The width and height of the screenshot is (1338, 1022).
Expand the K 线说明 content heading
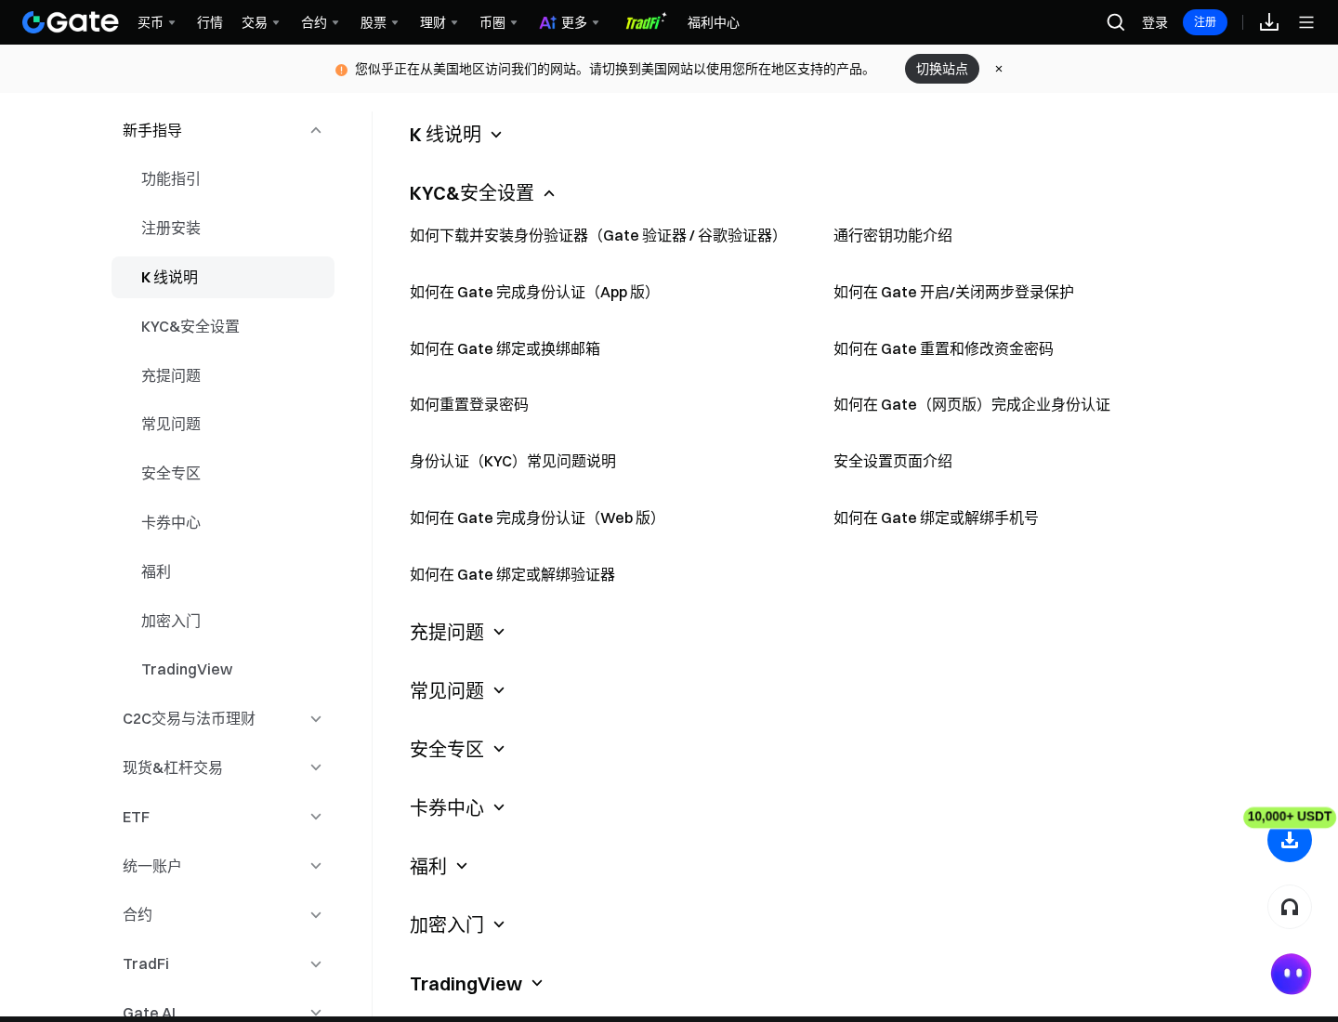[456, 135]
